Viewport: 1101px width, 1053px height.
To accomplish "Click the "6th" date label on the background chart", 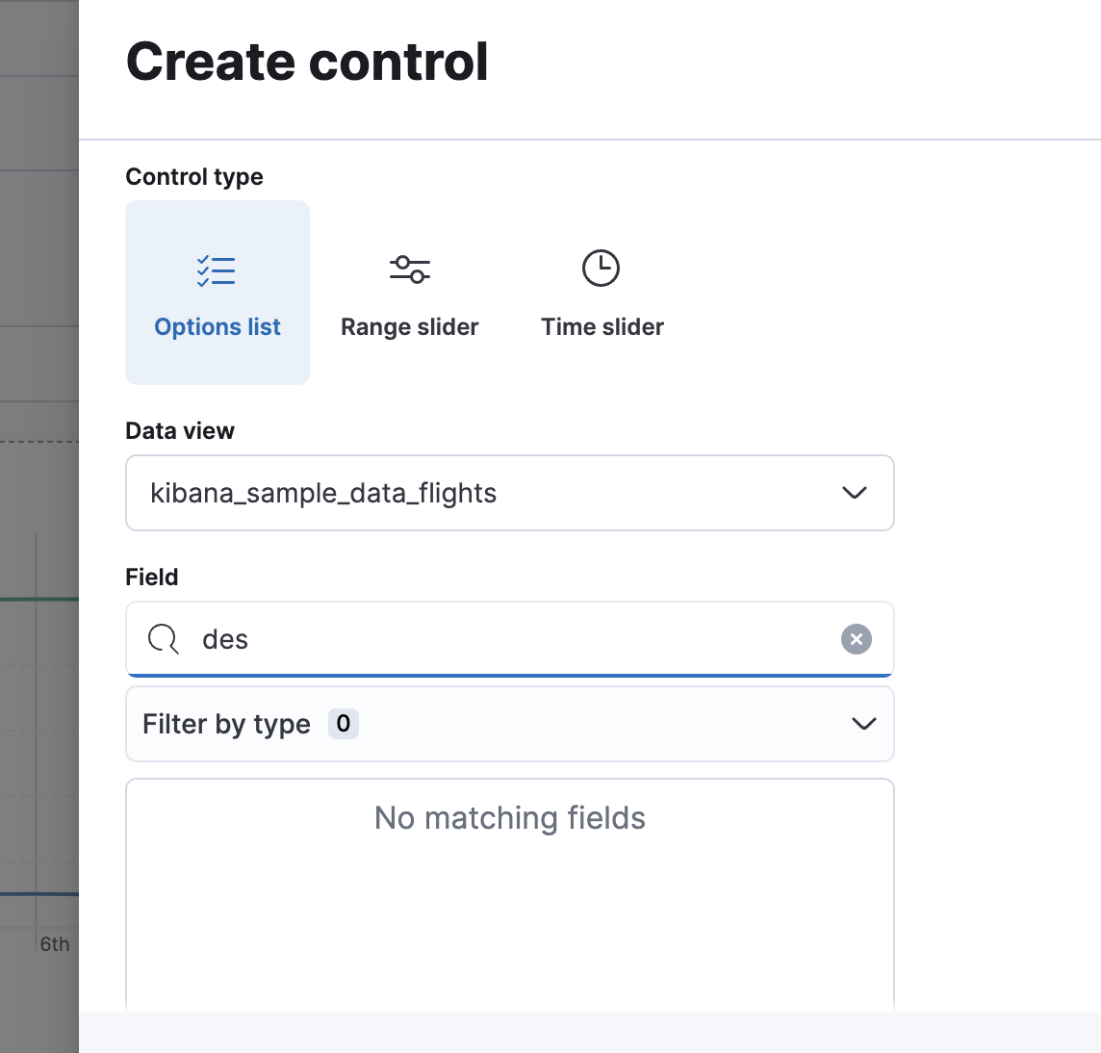I will click(x=55, y=944).
